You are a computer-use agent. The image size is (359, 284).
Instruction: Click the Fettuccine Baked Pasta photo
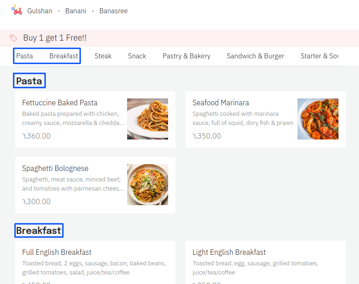pyautogui.click(x=147, y=119)
